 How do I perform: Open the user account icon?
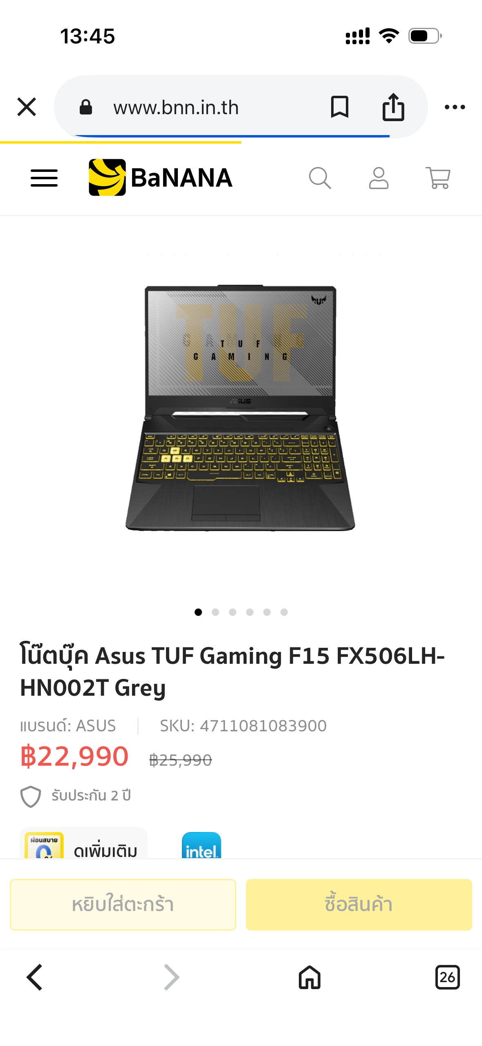(x=379, y=178)
